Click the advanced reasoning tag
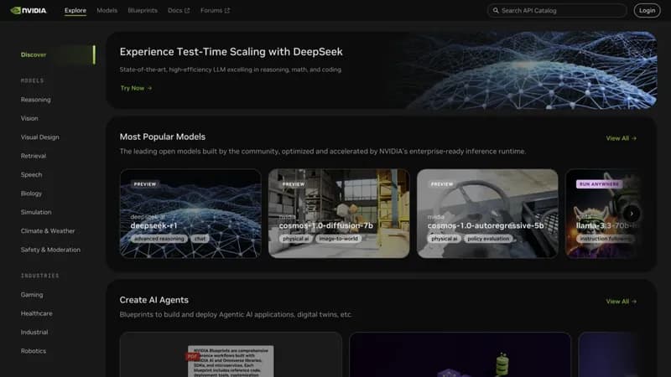671x377 pixels. tap(159, 239)
